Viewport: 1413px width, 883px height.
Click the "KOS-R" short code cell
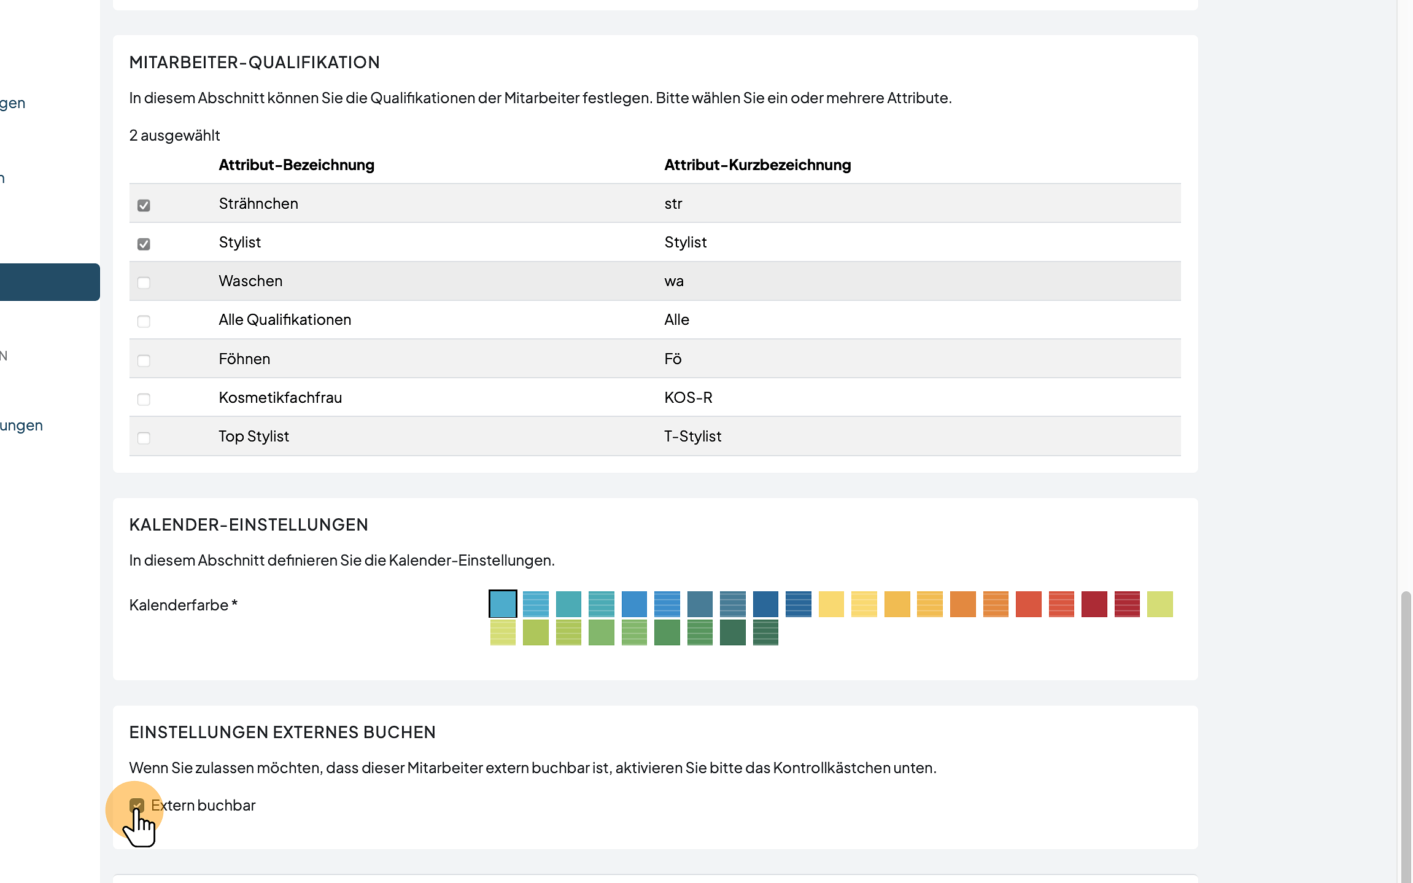pyautogui.click(x=688, y=397)
